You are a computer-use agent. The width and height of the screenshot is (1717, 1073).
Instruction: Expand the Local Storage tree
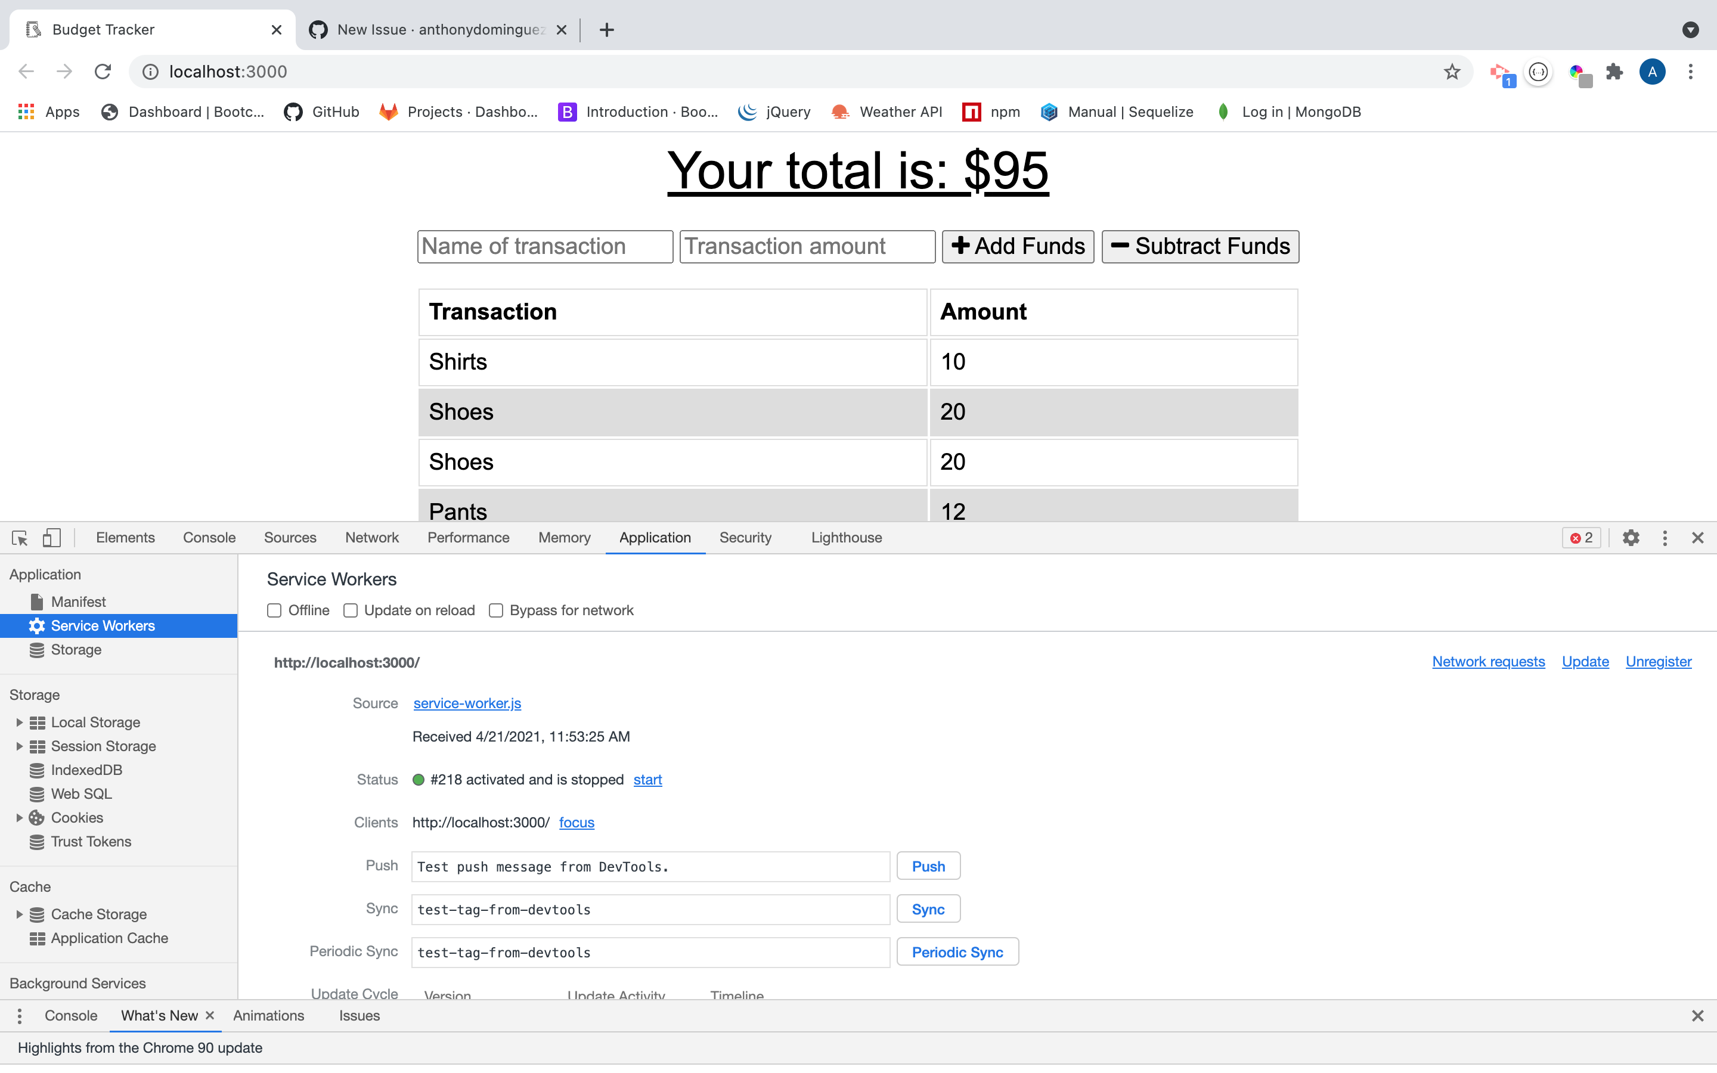coord(18,722)
